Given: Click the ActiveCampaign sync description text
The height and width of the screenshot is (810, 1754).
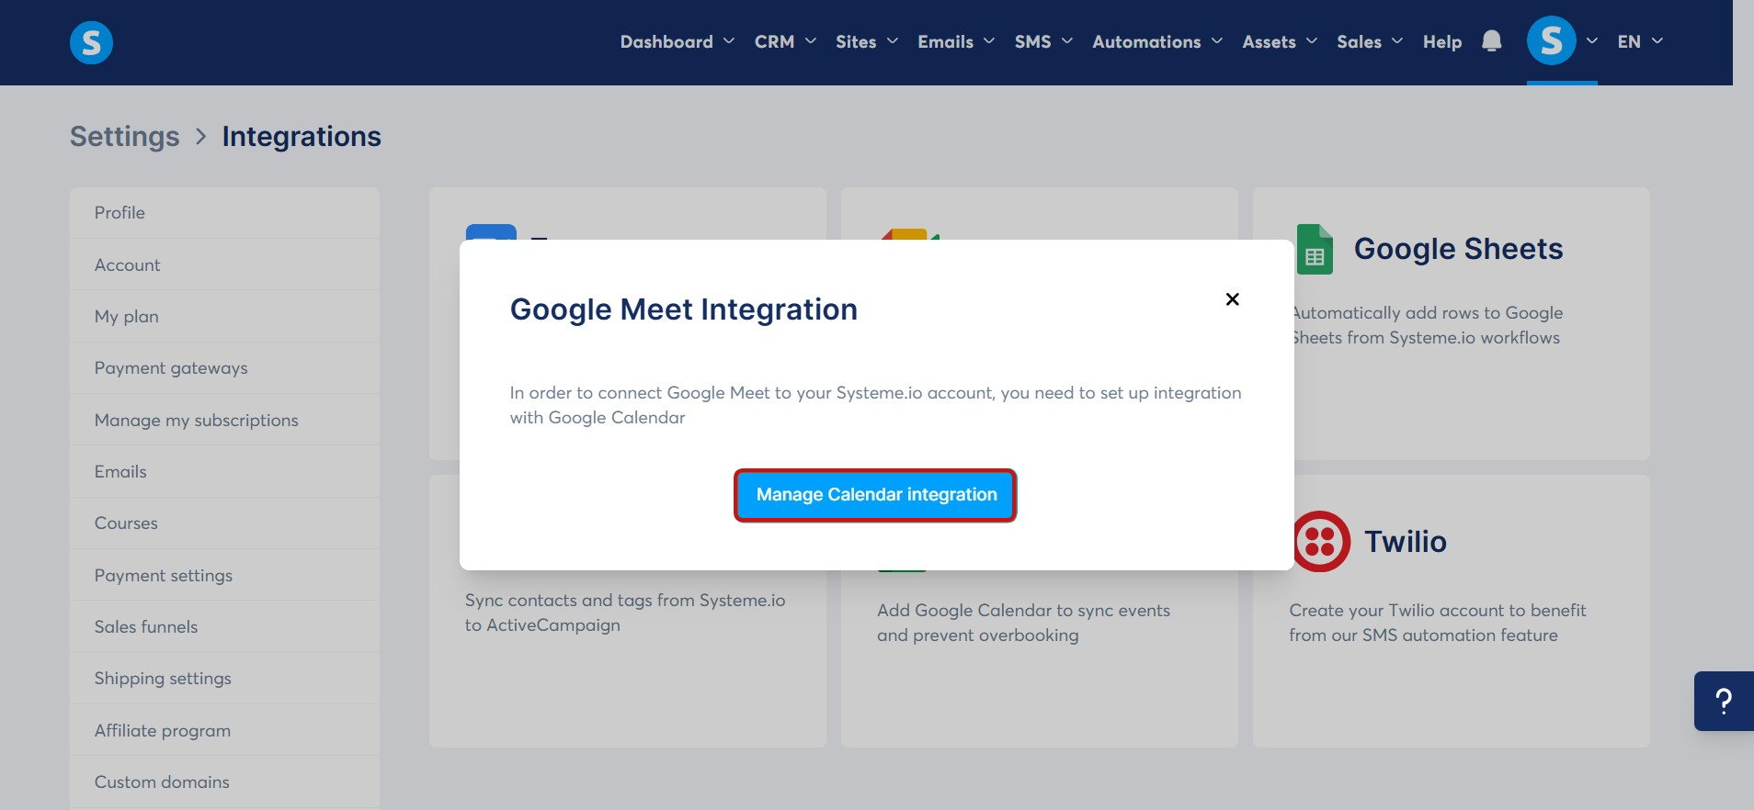Looking at the screenshot, I should tap(625, 613).
